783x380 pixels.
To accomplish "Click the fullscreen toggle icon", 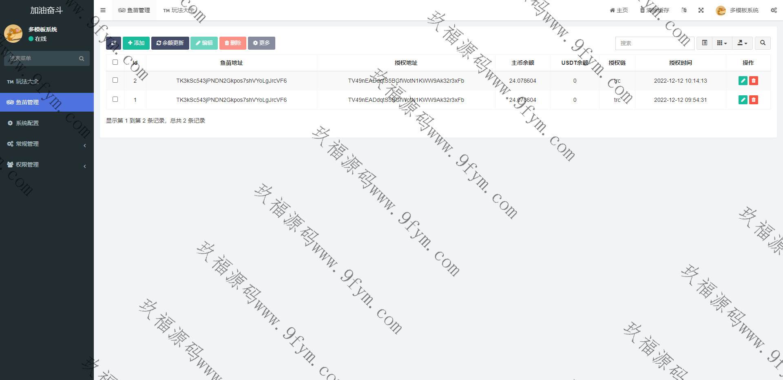I will point(701,10).
